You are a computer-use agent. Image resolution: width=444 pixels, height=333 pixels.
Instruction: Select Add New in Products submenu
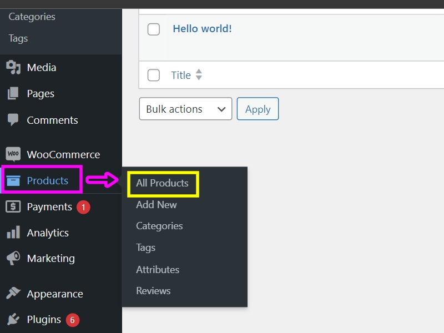(157, 205)
